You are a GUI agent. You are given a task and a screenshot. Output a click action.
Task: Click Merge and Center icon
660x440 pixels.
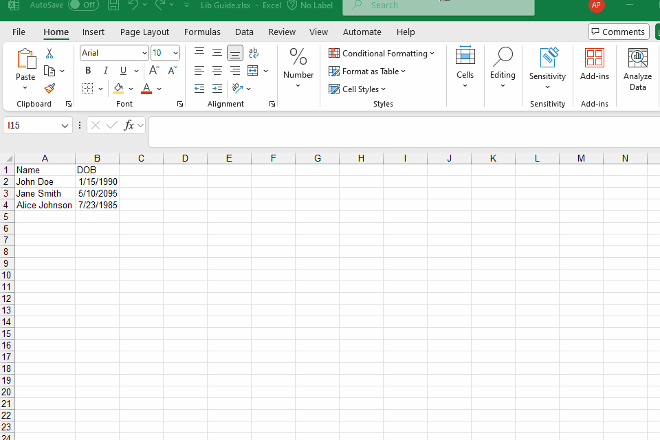pos(252,70)
